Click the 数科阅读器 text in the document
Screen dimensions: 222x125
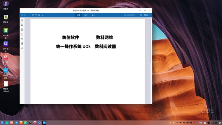coord(105,46)
